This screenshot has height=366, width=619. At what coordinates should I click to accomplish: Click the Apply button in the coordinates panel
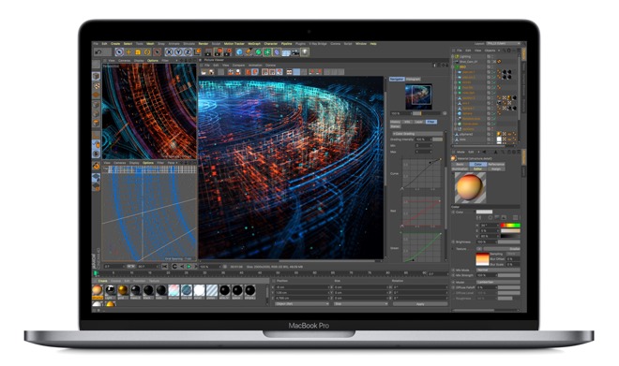pyautogui.click(x=420, y=304)
